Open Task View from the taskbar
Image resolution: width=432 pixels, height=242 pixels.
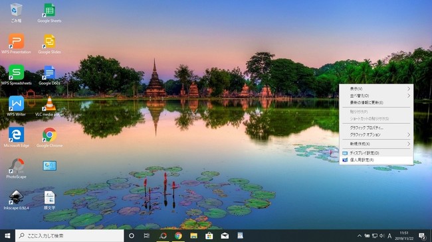(x=147, y=235)
